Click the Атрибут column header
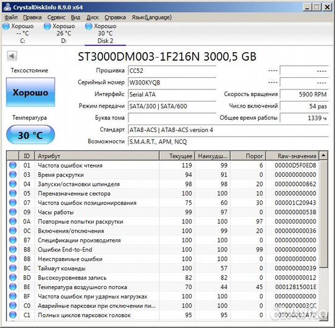The image size is (335, 328). [x=97, y=155]
